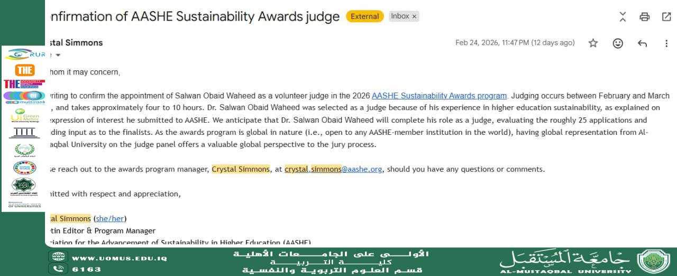Click the email timestamp Feb 24, 2026
This screenshot has height=276, width=677.
pos(515,43)
